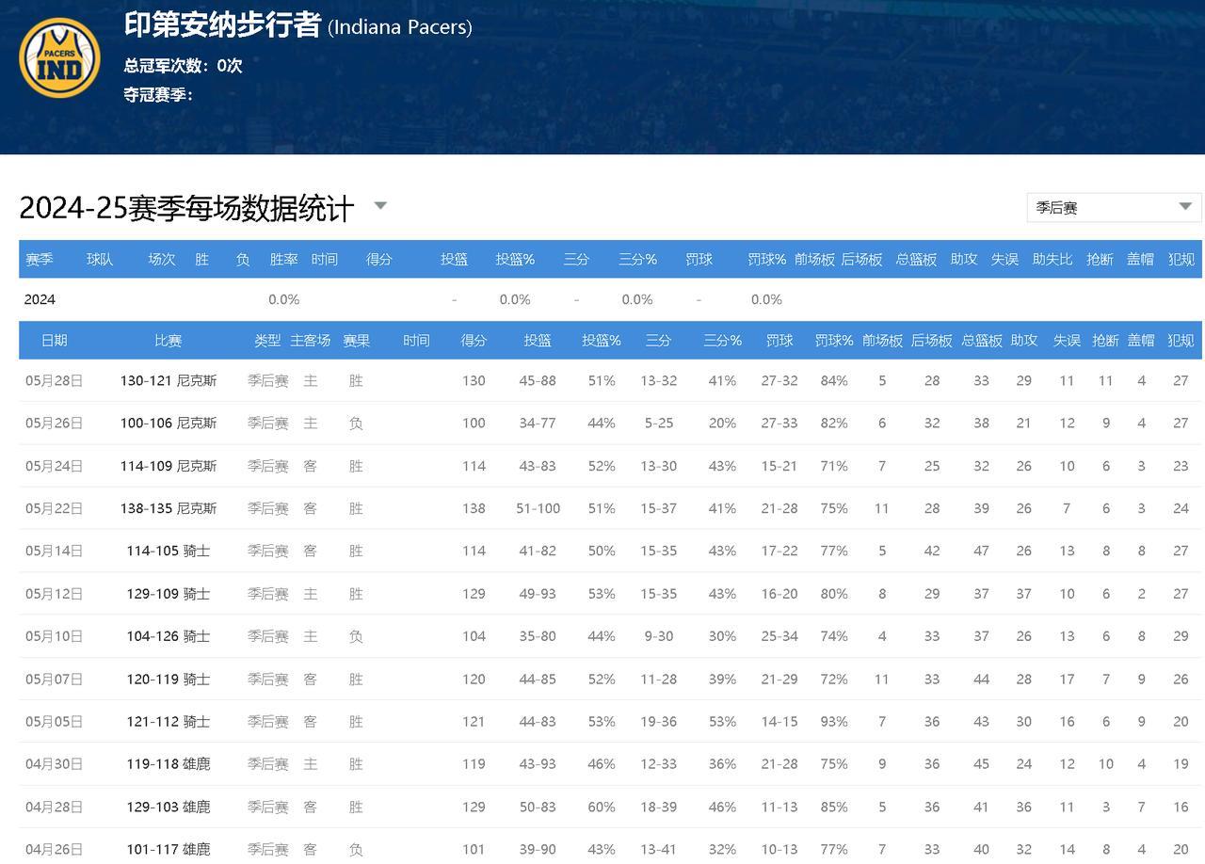Click the 5-25 three-pointers cell
This screenshot has width=1205, height=864.
click(659, 424)
